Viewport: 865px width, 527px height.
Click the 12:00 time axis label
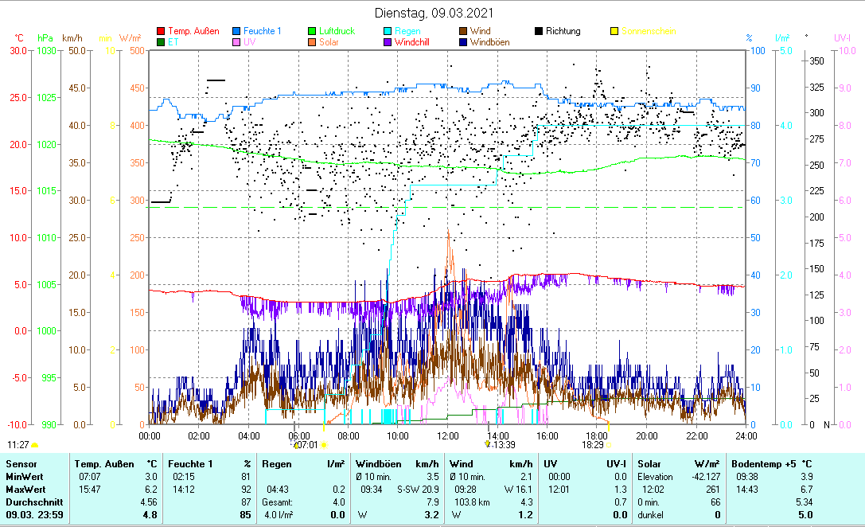[447, 435]
